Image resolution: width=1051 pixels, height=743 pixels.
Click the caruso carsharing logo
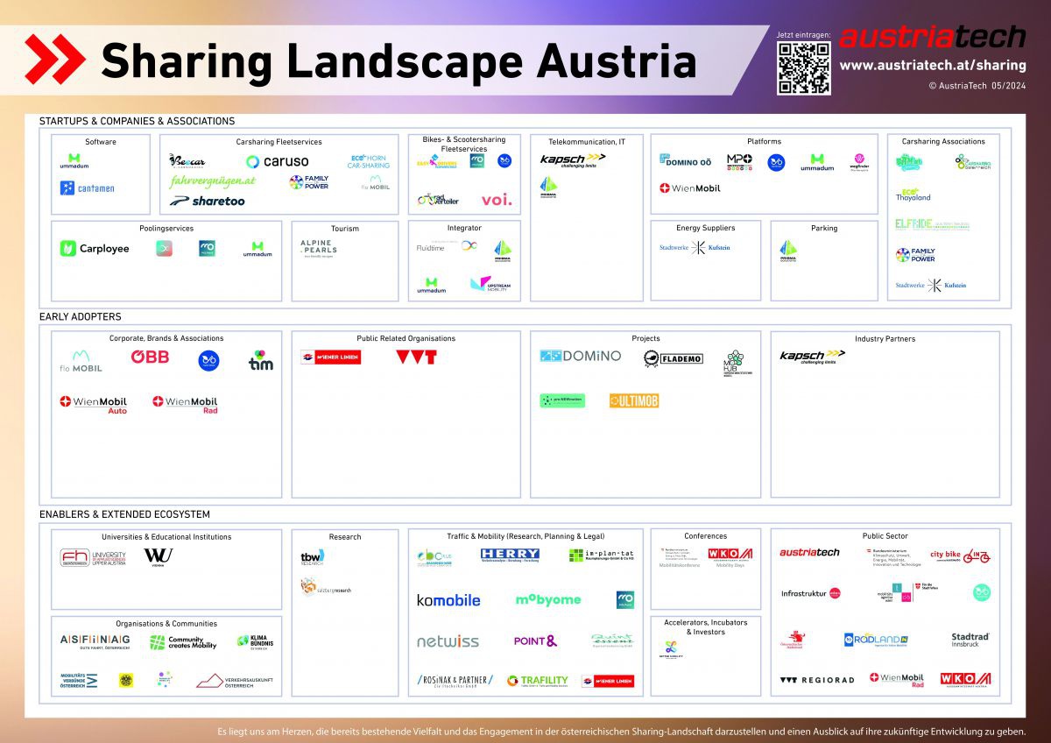(x=277, y=161)
